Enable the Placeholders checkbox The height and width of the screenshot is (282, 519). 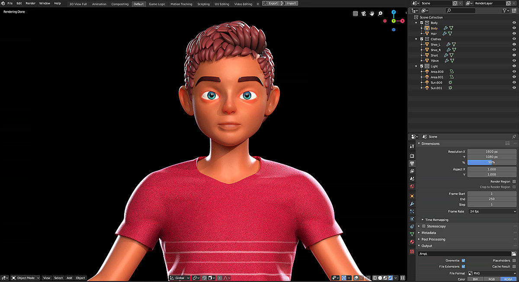point(514,260)
